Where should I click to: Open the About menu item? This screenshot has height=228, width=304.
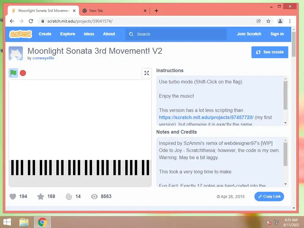[109, 34]
